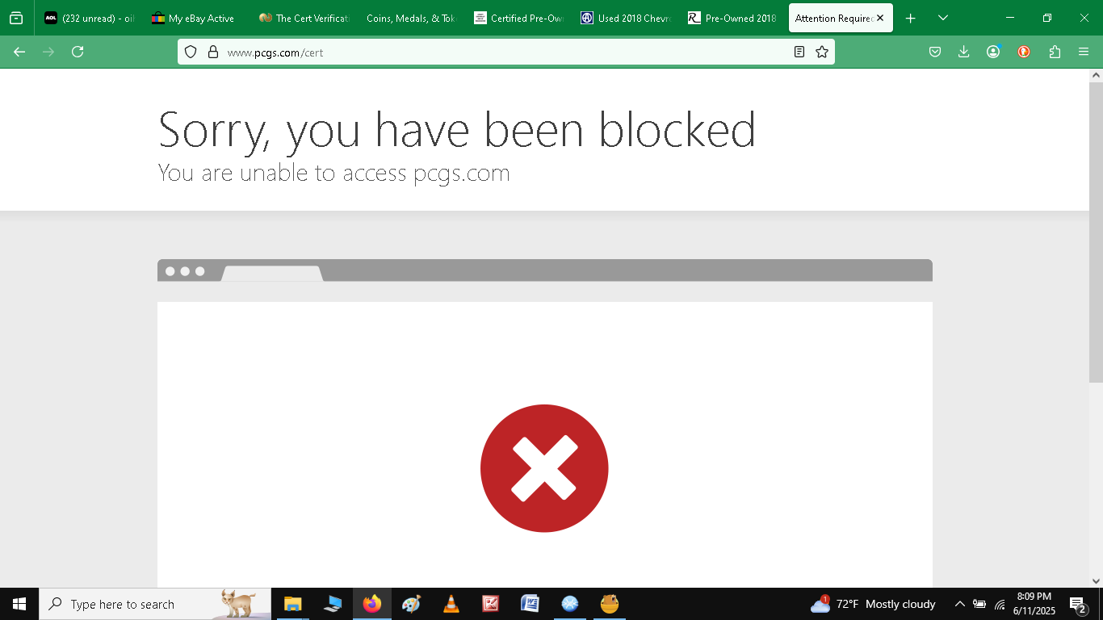Show hidden system tray icons
Screen dimensions: 1103x620
tap(960, 604)
